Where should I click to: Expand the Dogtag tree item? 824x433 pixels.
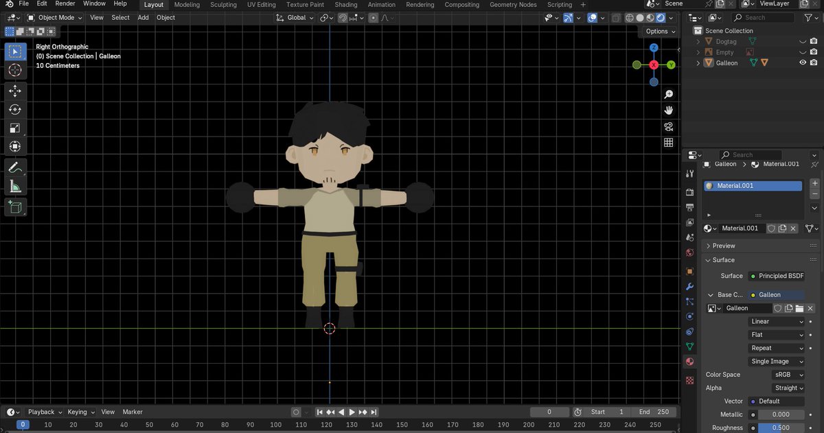coord(698,42)
